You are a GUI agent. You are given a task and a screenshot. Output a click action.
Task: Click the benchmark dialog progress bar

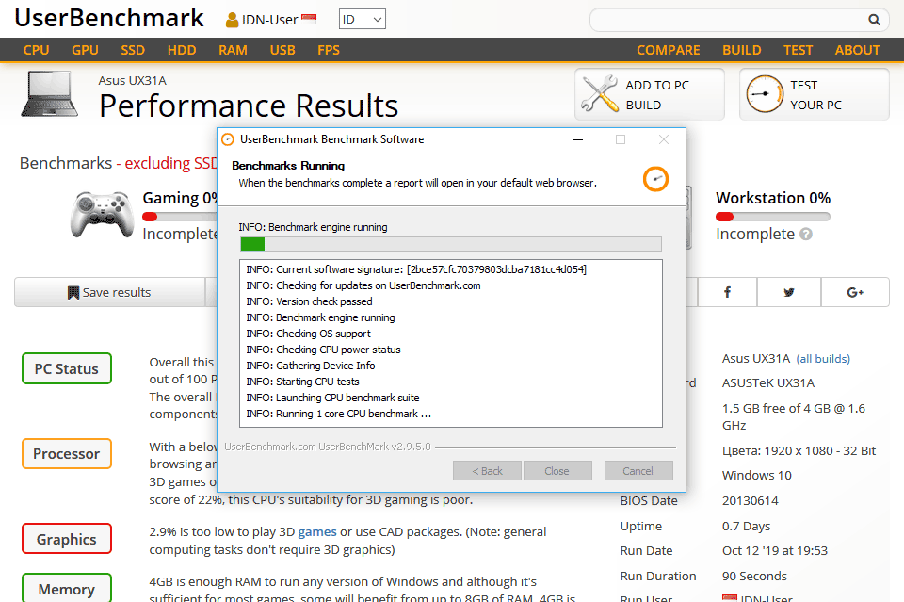point(451,244)
